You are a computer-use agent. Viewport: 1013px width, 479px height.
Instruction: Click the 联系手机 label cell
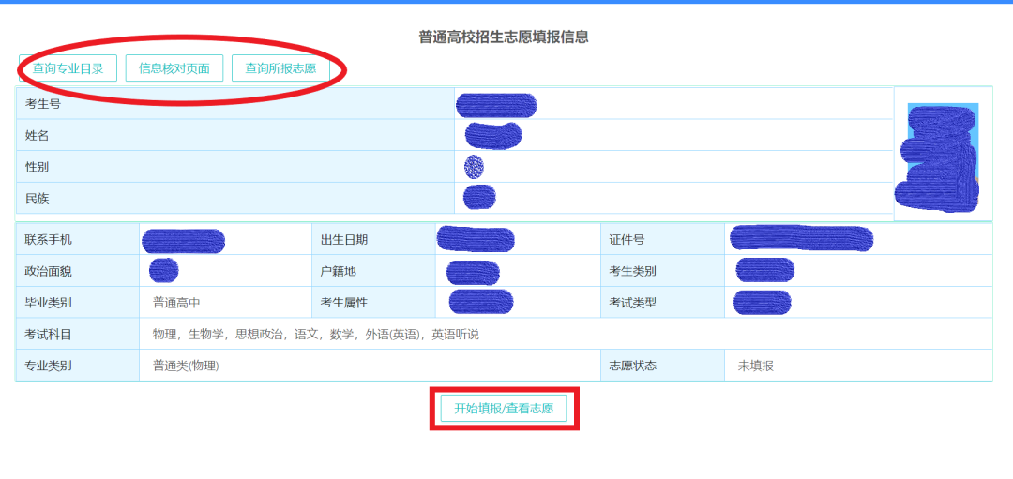(x=78, y=240)
